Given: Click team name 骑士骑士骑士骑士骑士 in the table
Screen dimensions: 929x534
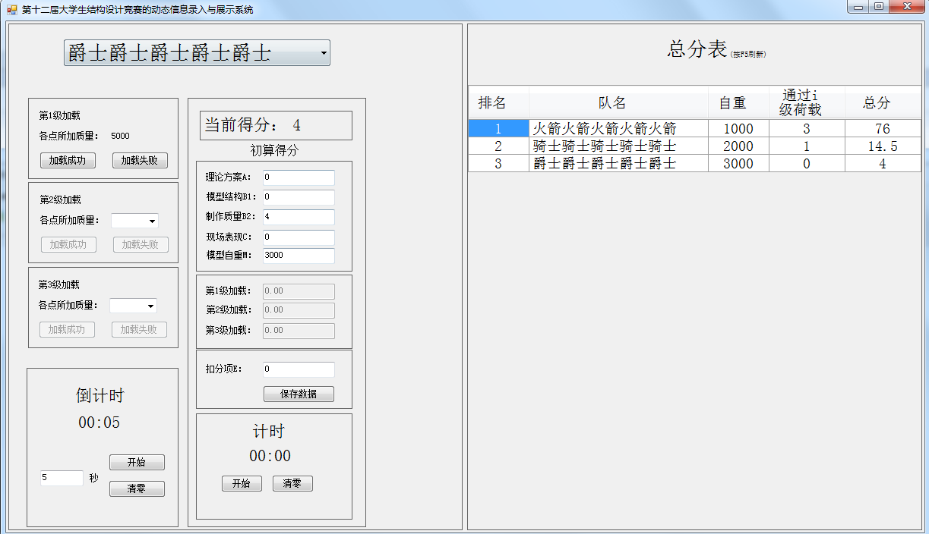Looking at the screenshot, I should point(618,146).
